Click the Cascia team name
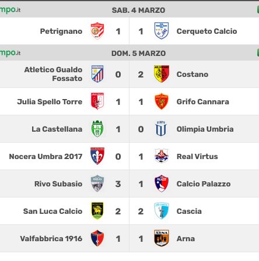Image resolution: width=259 pixels, height=261 pixels. 189,211
